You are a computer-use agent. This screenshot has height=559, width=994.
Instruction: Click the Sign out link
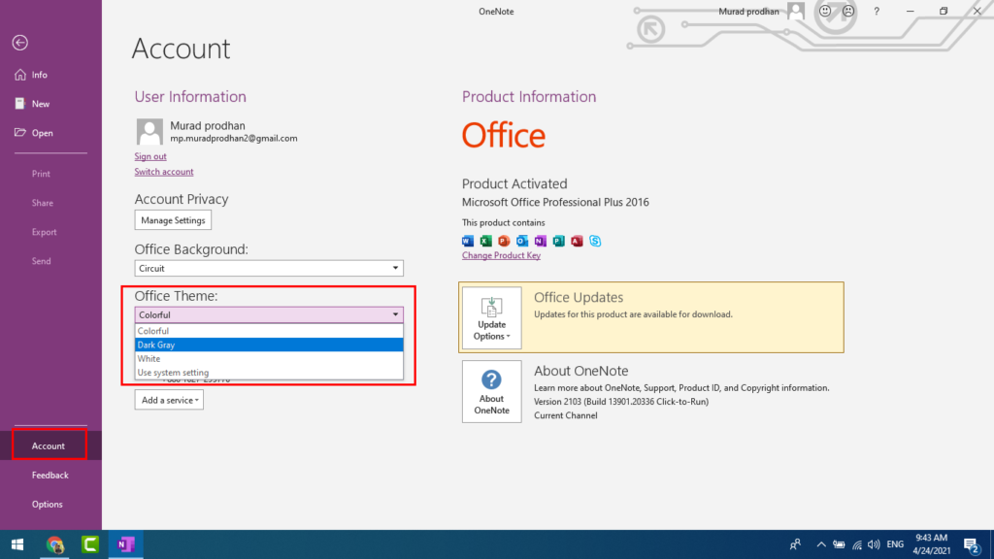click(150, 156)
